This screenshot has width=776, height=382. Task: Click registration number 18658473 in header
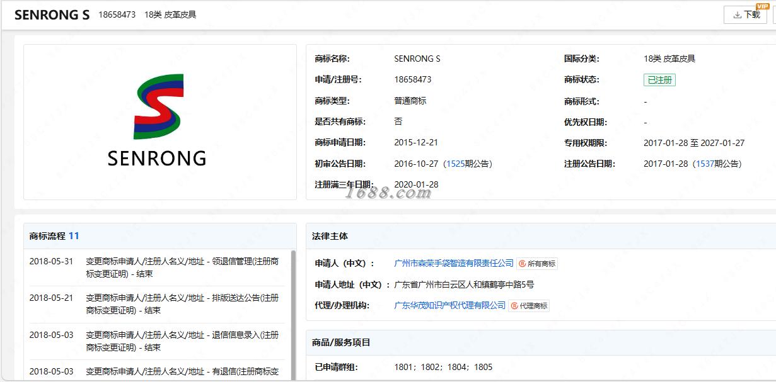(117, 14)
